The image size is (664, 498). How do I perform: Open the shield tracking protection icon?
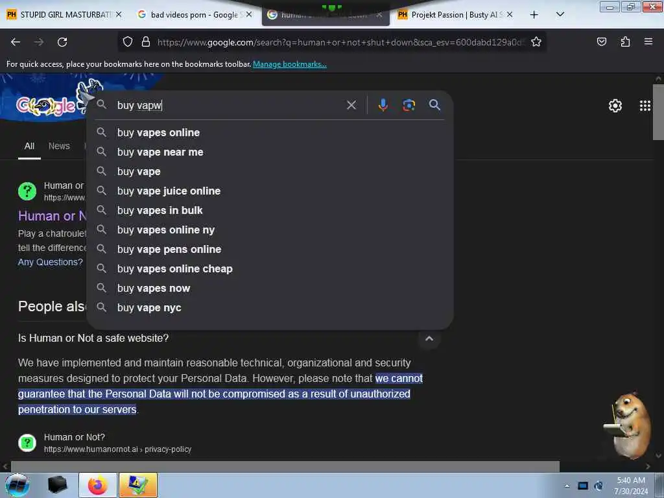pyautogui.click(x=128, y=41)
